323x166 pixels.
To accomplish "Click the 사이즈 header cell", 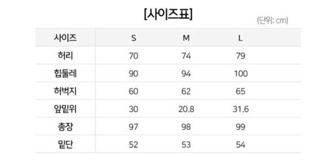I will coord(65,38).
